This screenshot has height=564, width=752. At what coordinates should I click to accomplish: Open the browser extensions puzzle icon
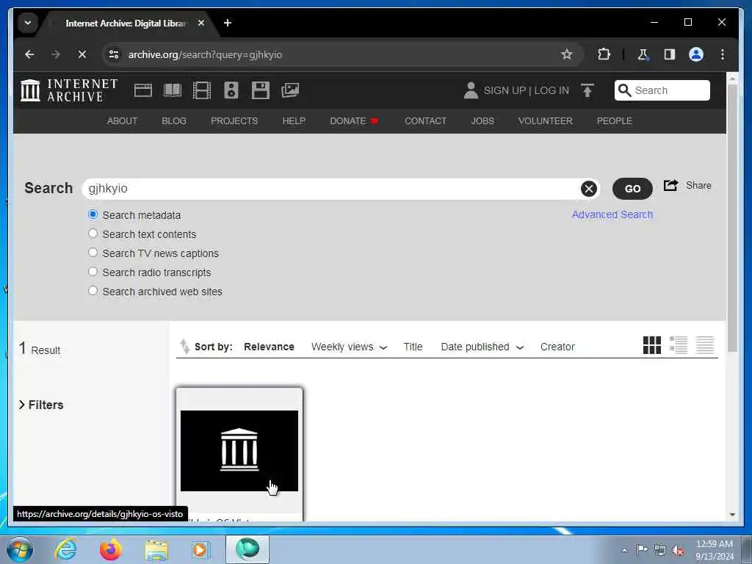pyautogui.click(x=604, y=54)
